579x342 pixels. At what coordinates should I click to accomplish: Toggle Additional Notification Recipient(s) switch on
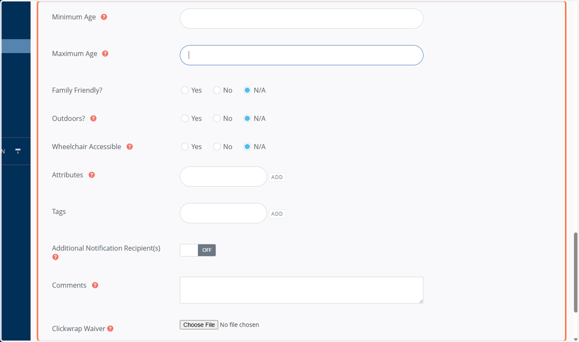[x=198, y=250]
